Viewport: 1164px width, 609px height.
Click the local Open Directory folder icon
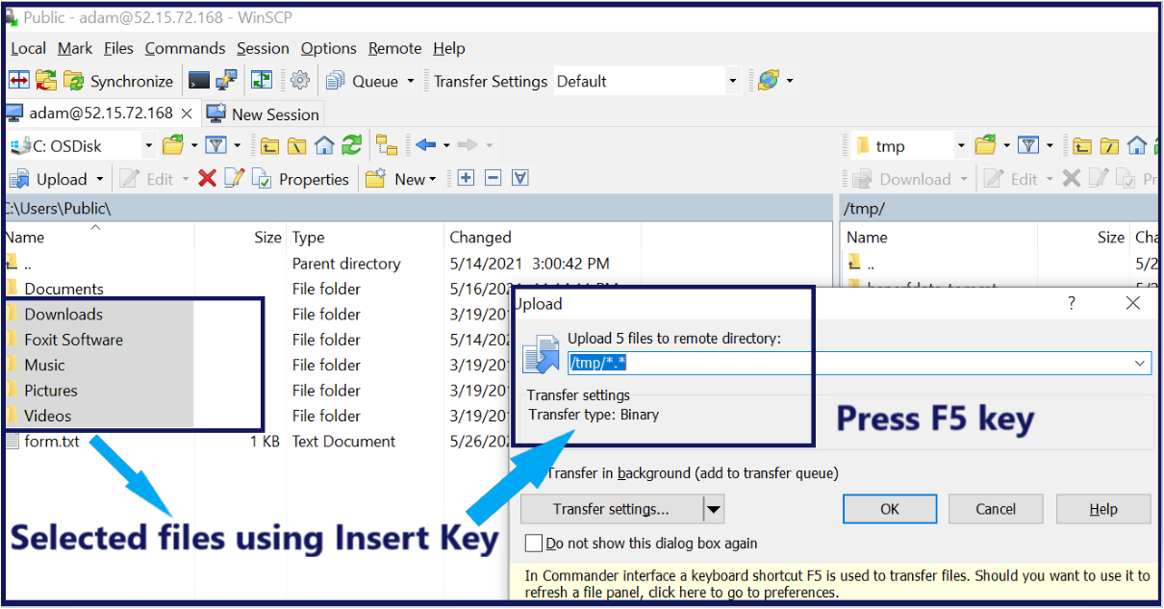point(173,146)
